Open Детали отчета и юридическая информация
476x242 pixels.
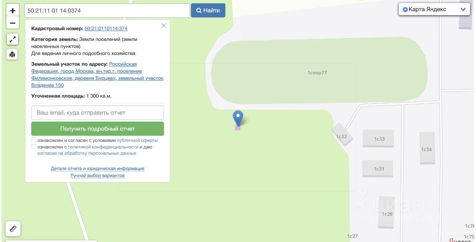click(97, 169)
